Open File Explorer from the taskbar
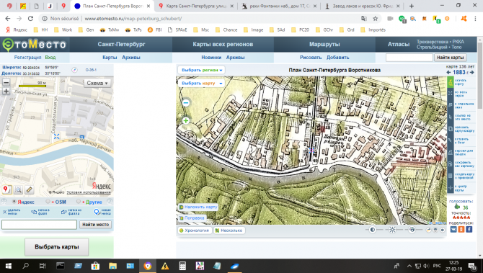The width and height of the screenshot is (483, 273). pyautogui.click(x=112, y=266)
